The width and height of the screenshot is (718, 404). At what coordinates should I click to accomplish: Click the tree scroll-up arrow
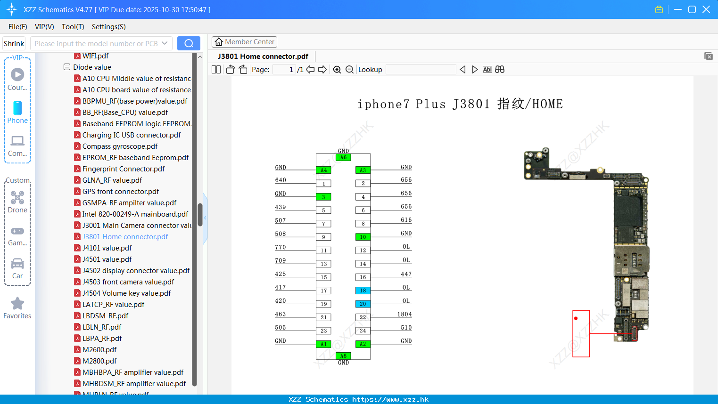[x=200, y=57]
